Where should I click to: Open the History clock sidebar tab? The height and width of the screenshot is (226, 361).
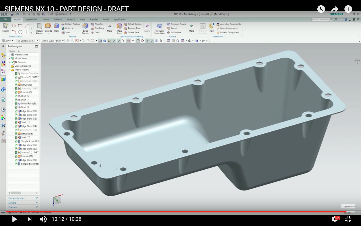point(3,109)
